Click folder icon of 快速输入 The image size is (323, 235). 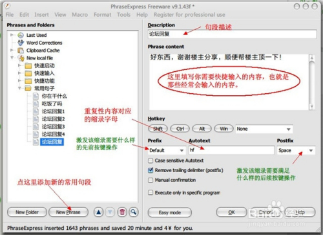(x=28, y=73)
